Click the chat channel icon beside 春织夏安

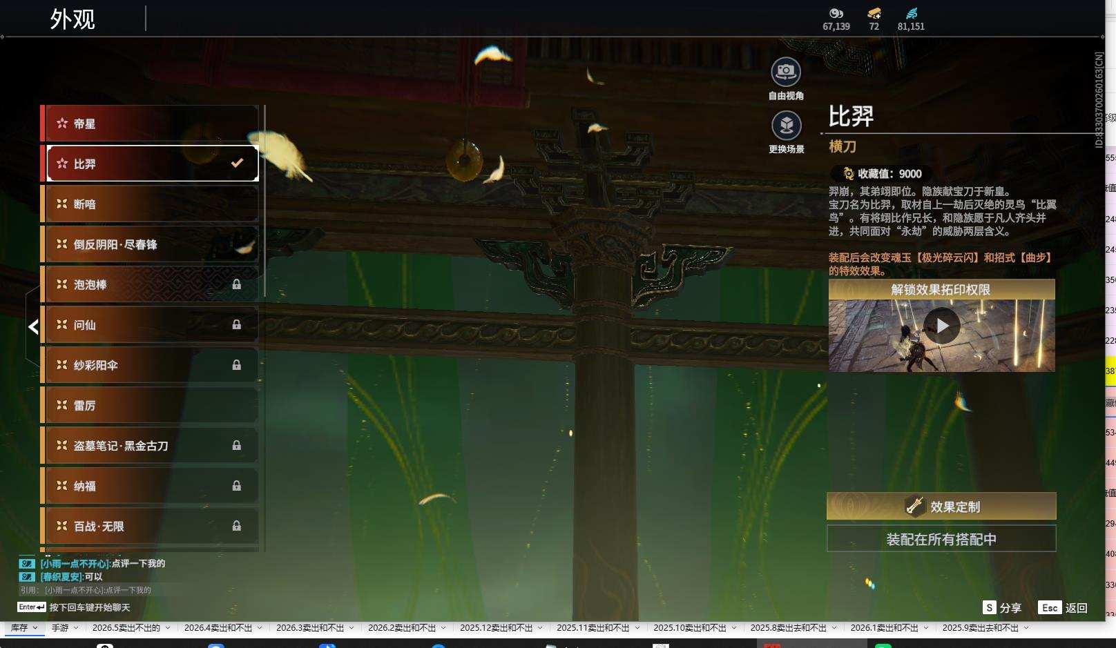[27, 576]
